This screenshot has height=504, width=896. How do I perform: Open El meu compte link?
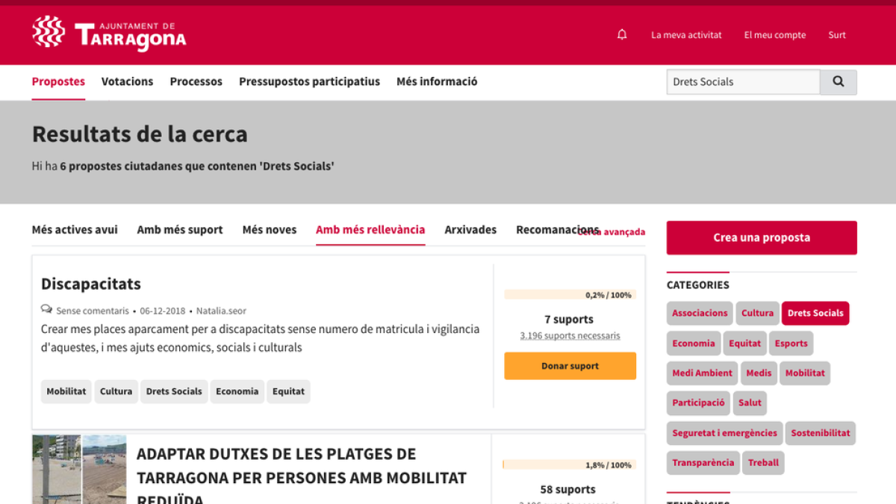point(775,35)
